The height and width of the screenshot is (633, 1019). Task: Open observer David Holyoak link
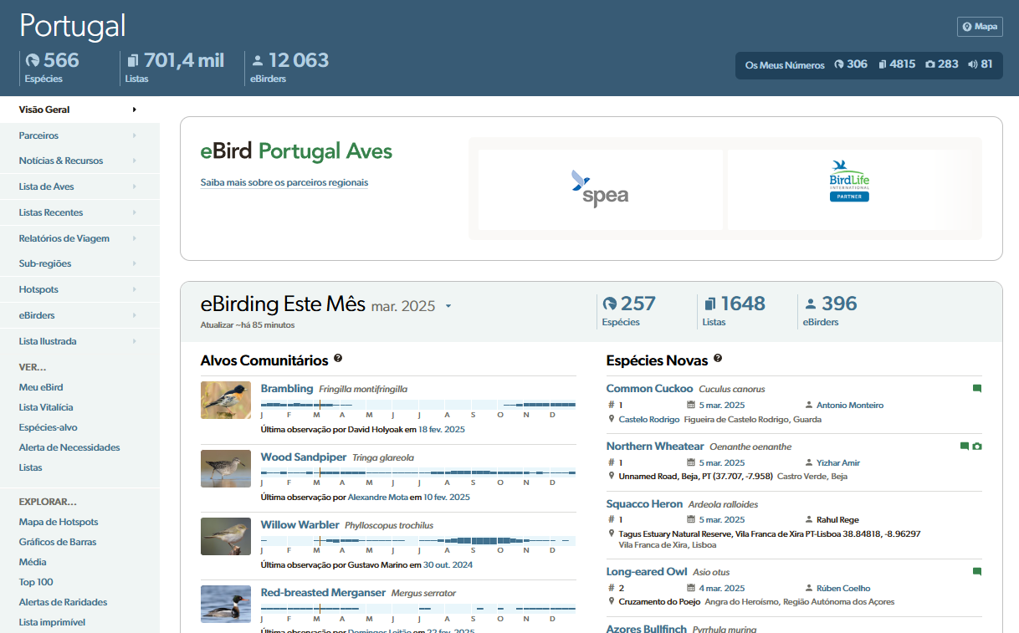click(376, 429)
